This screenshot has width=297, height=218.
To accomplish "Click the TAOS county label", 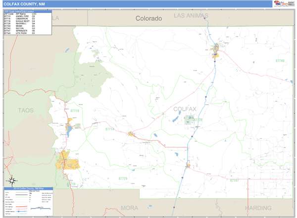I will (26, 110).
